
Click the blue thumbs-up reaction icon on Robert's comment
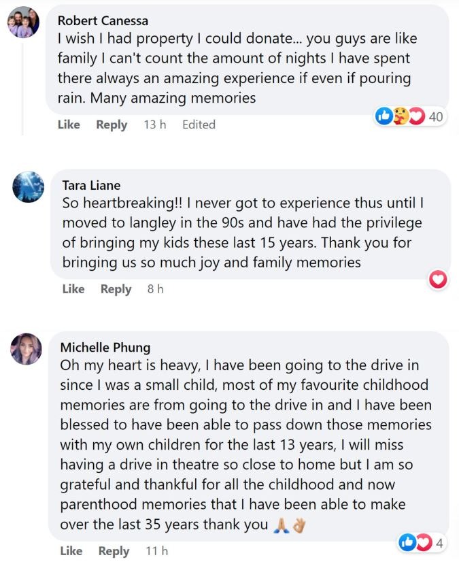click(x=384, y=116)
